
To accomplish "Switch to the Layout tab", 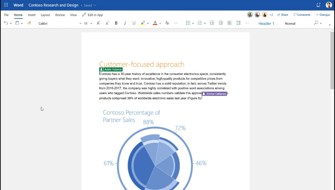I will click(45, 15).
